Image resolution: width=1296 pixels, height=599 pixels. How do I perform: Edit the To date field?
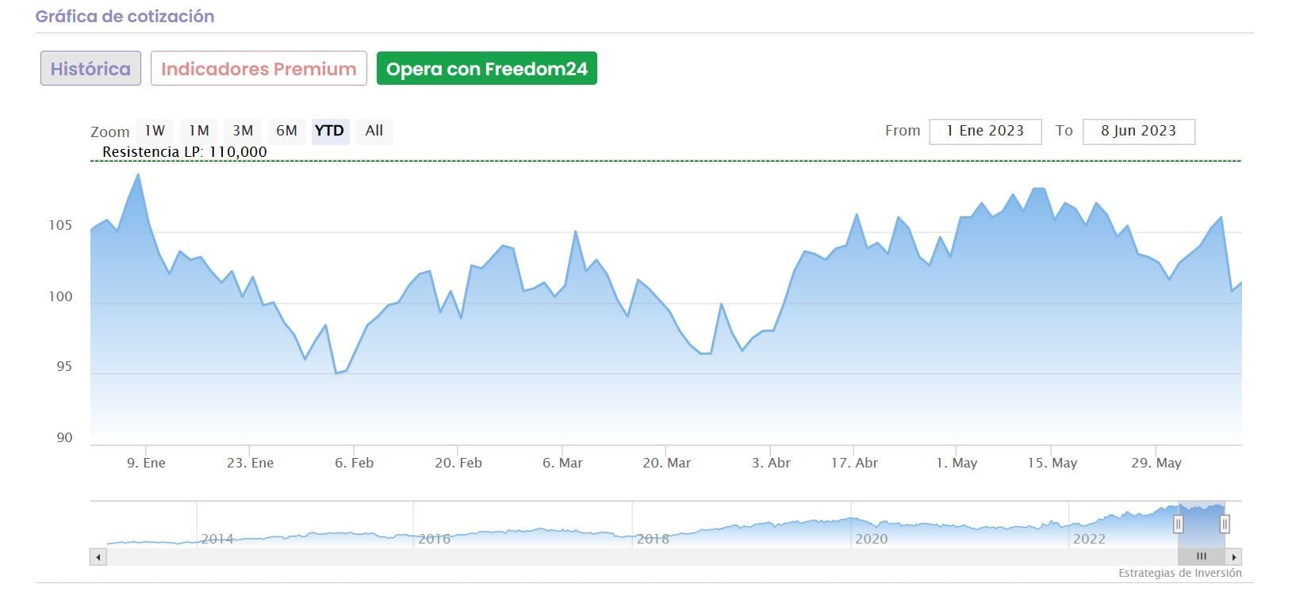pyautogui.click(x=1138, y=132)
